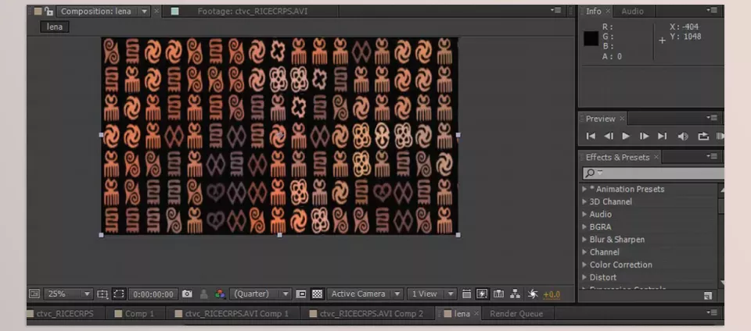This screenshot has height=331, width=751.
Task: Click Create New Animation Preset icon
Action: coord(708,296)
